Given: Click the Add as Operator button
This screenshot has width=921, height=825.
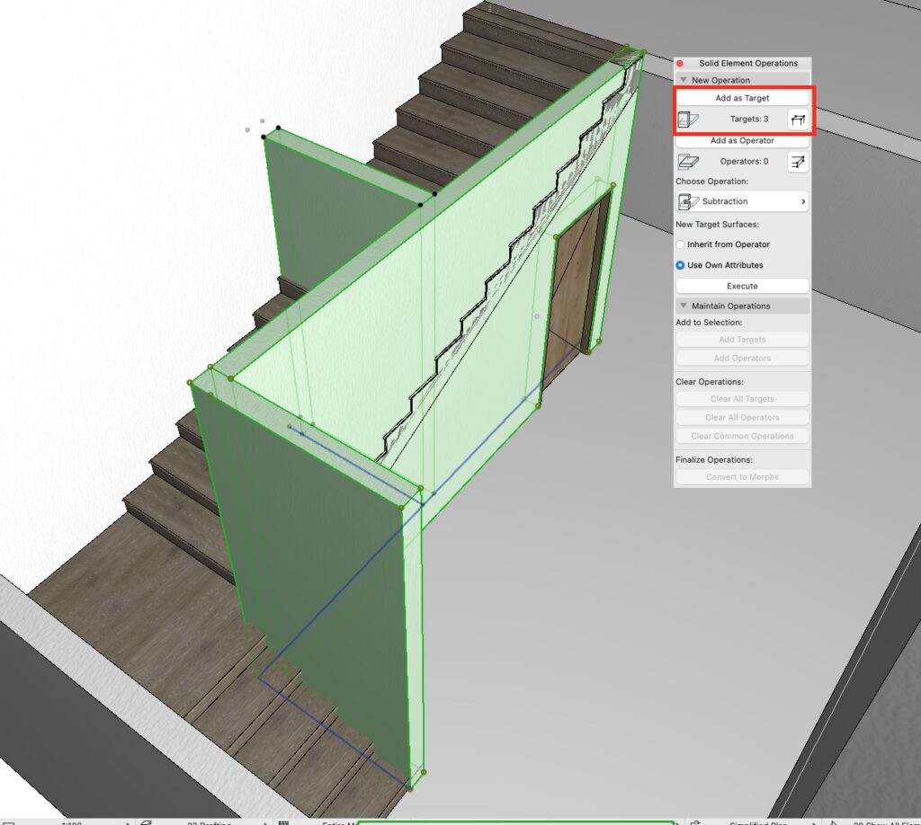Looking at the screenshot, I should [x=742, y=141].
